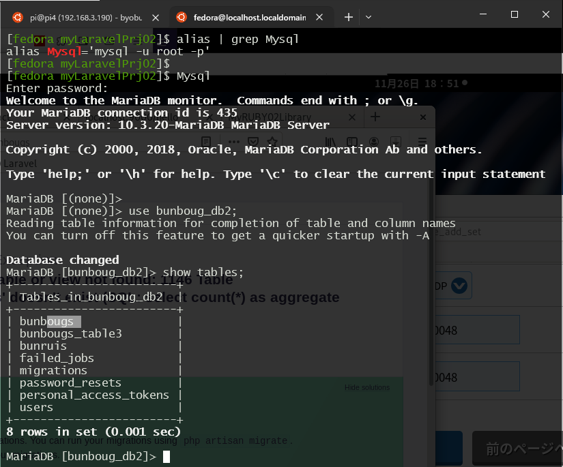Open the 11月26日 18:51 clock in top bar

pos(421,84)
